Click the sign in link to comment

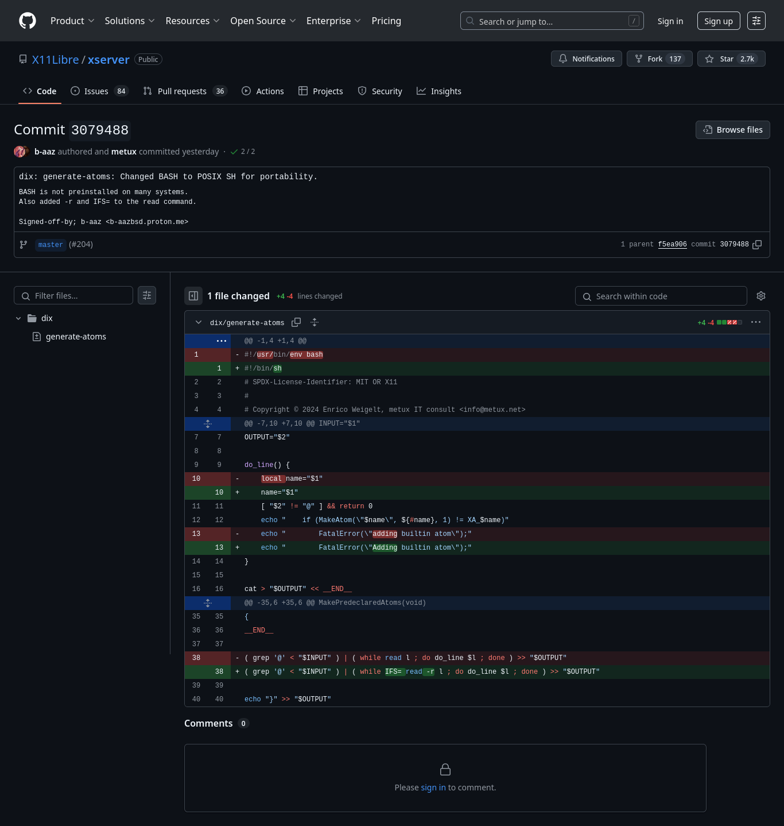coord(433,788)
